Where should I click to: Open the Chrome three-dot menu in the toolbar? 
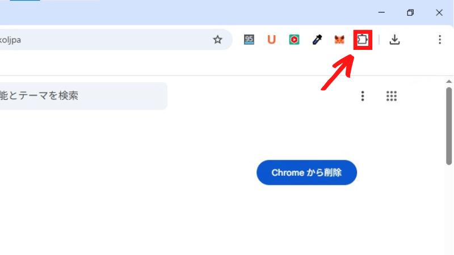tap(439, 40)
